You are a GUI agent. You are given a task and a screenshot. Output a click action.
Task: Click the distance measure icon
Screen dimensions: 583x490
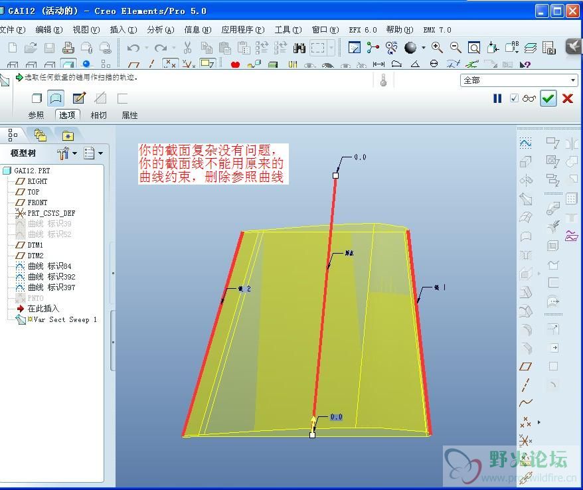point(378,64)
